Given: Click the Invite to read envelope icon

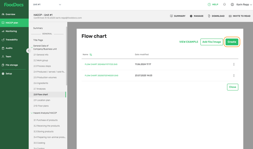Looking at the screenshot, I should (x=230, y=16).
